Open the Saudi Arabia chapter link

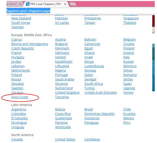64,79
